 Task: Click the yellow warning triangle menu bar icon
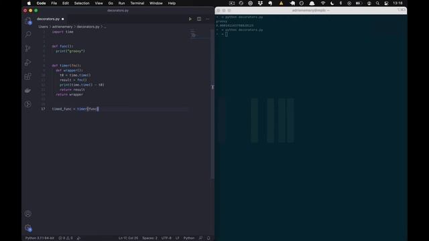click(x=281, y=3)
